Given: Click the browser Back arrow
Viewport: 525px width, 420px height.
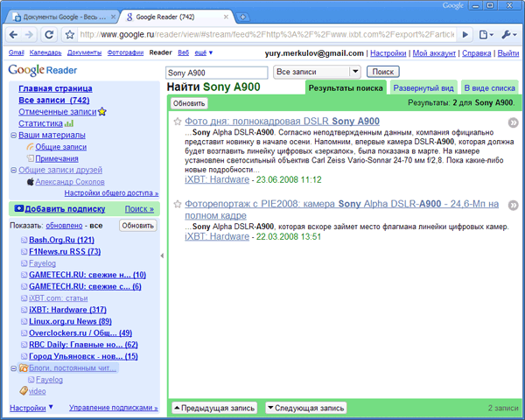Looking at the screenshot, I should (x=13, y=34).
